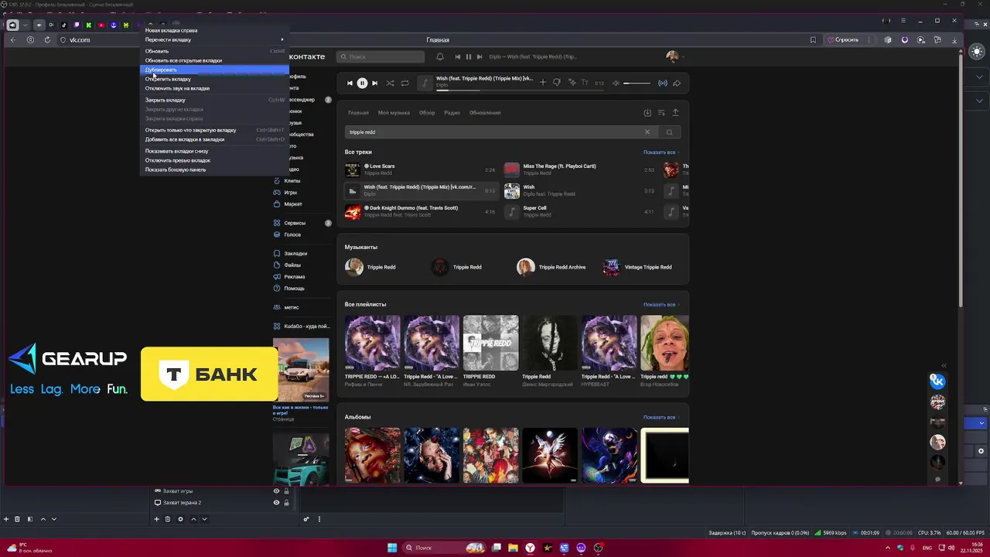Pause playback from the VK top header
The width and height of the screenshot is (990, 557).
pos(468,56)
